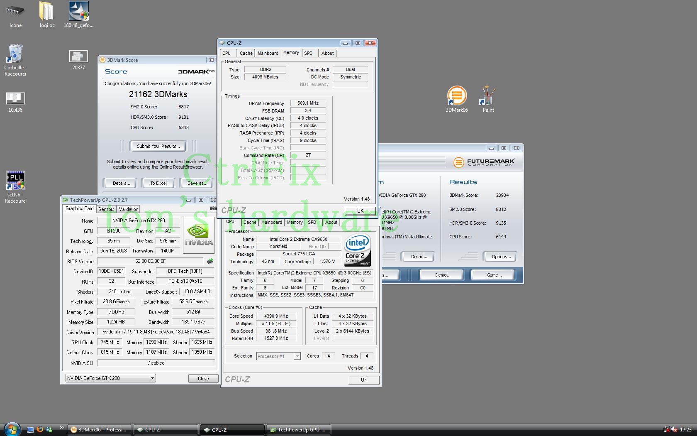The height and width of the screenshot is (436, 697).
Task: Click the GPU-Z camera screenshot icon
Action: [213, 208]
